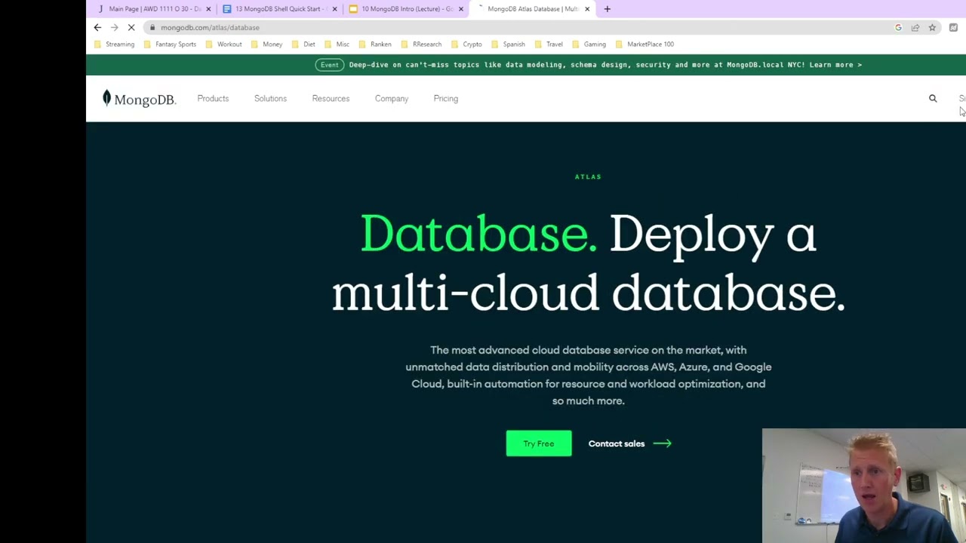
Task: Click the Event badge in banner
Action: tap(329, 65)
